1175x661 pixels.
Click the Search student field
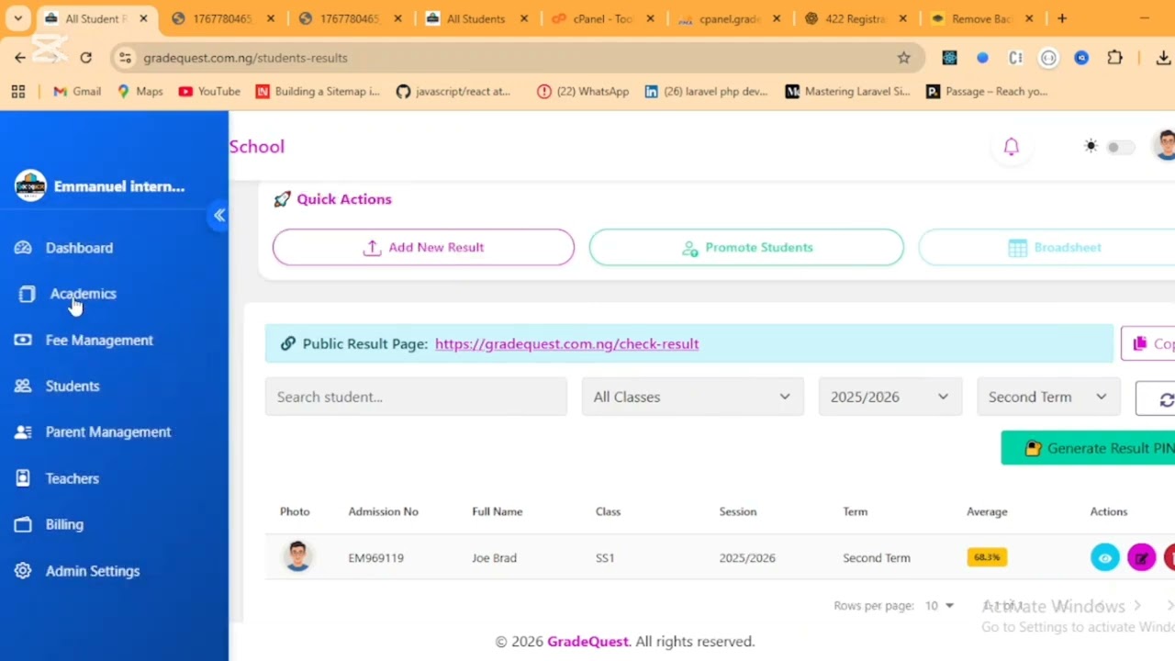[416, 397]
